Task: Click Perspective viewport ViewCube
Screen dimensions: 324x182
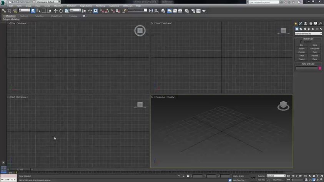Action: click(x=283, y=106)
